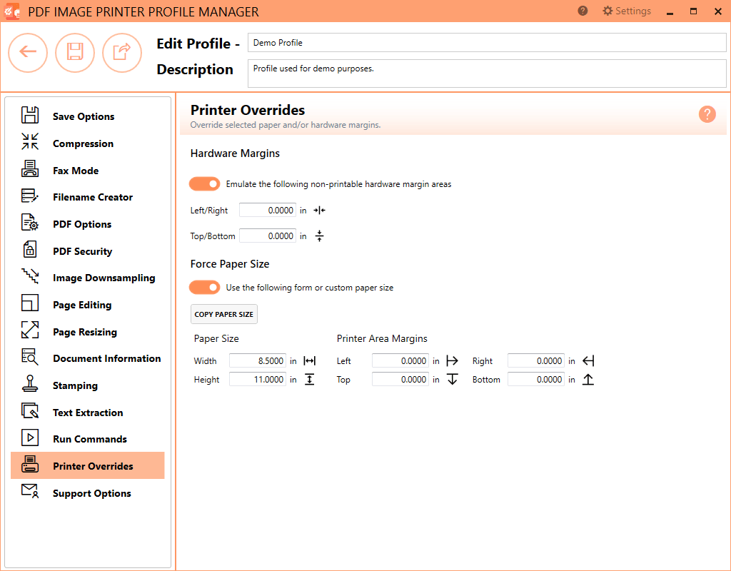This screenshot has width=731, height=571.
Task: Disable the emulate non-printable hardware margins toggle
Action: [205, 183]
